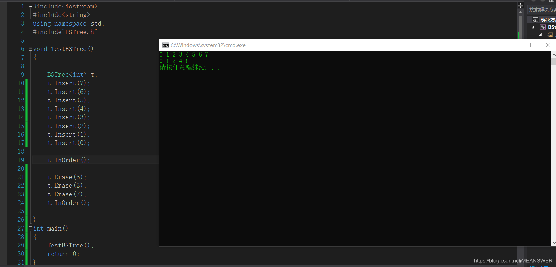Collapse the #include block at line 1
Viewport: 556px width, 267px height.
coord(30,7)
